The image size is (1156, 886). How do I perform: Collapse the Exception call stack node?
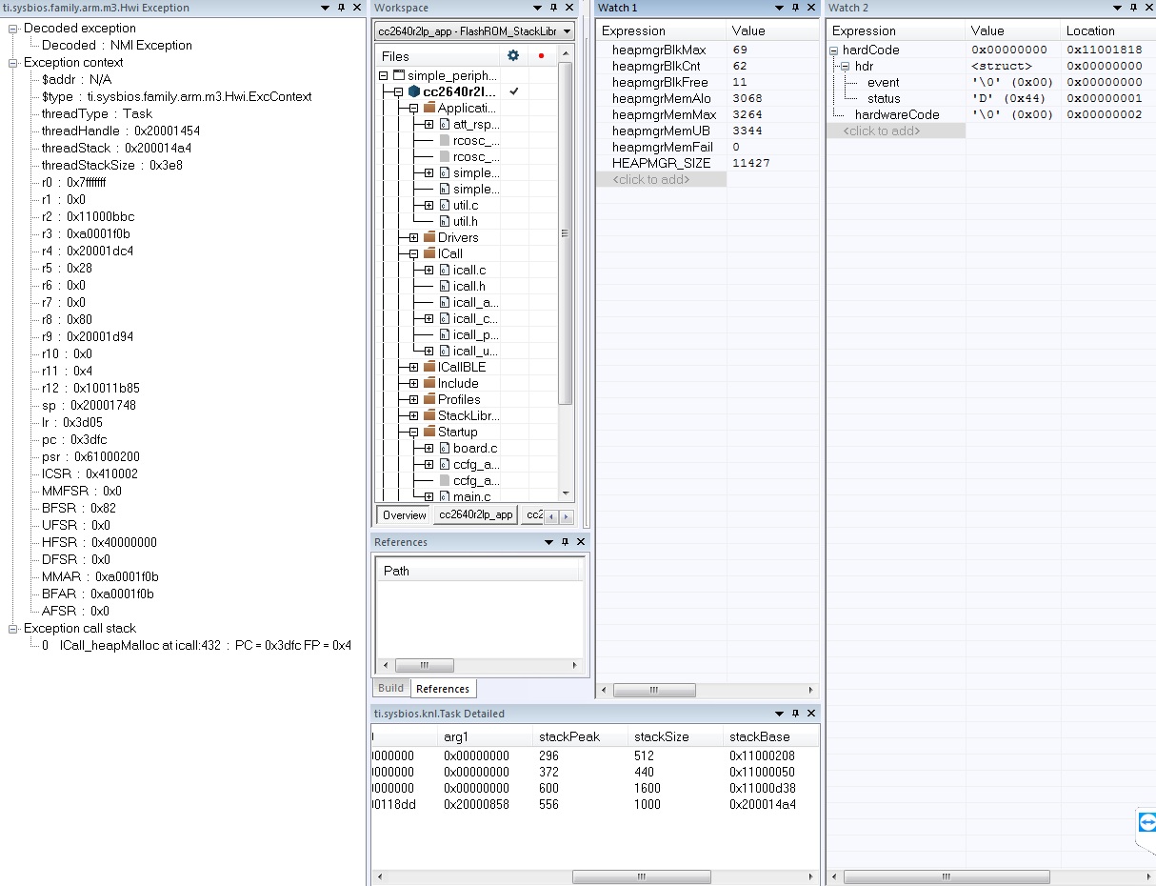(x=13, y=629)
